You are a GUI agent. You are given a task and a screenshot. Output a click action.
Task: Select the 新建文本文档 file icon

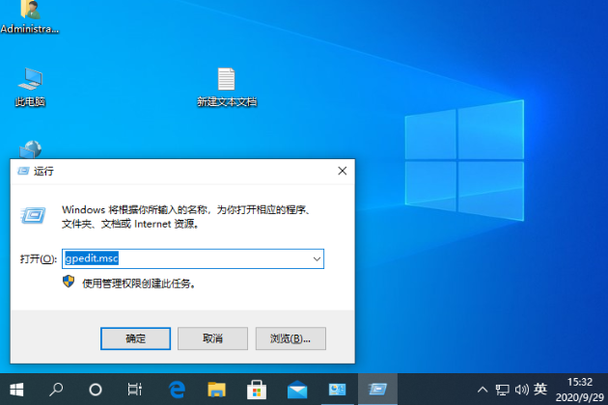(227, 87)
